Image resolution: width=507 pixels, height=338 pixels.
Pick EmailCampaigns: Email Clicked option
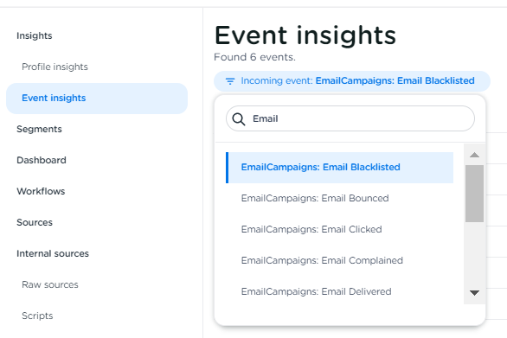339,229
